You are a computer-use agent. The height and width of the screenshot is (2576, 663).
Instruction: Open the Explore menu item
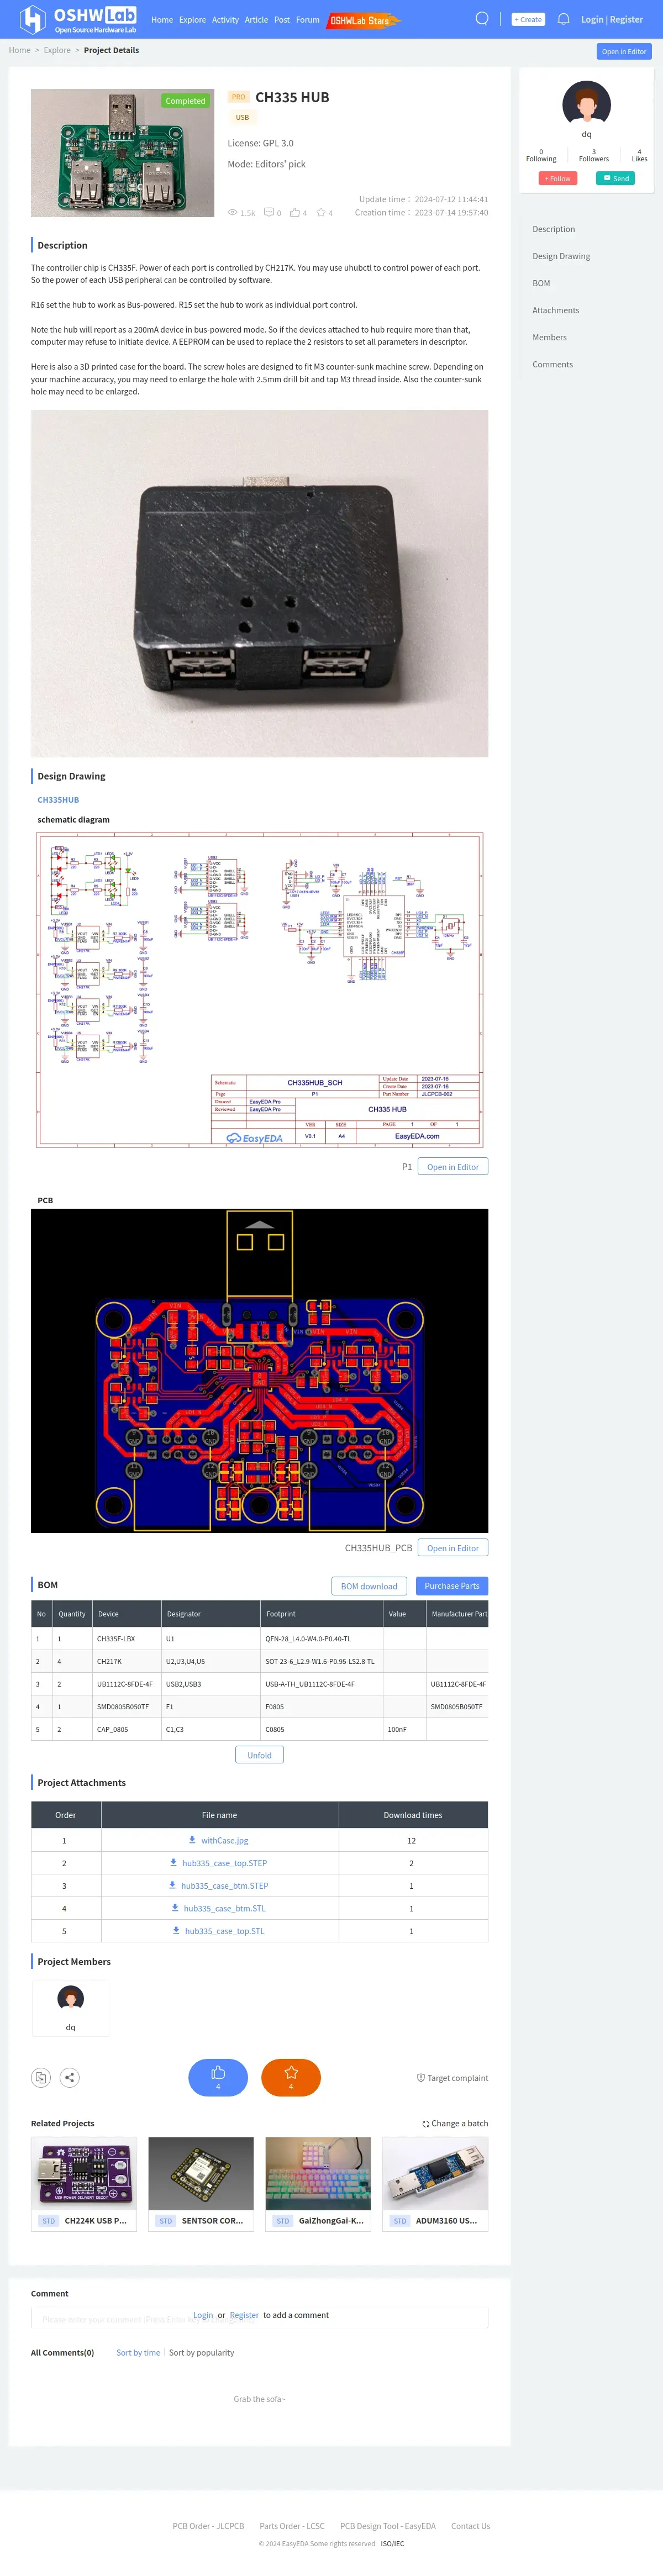pyautogui.click(x=192, y=19)
